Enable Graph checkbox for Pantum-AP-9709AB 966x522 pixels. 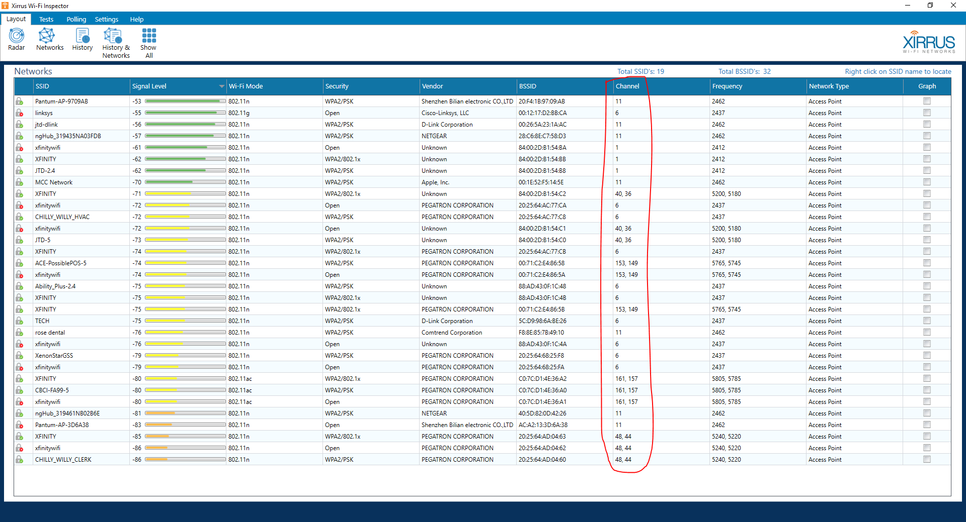point(927,101)
